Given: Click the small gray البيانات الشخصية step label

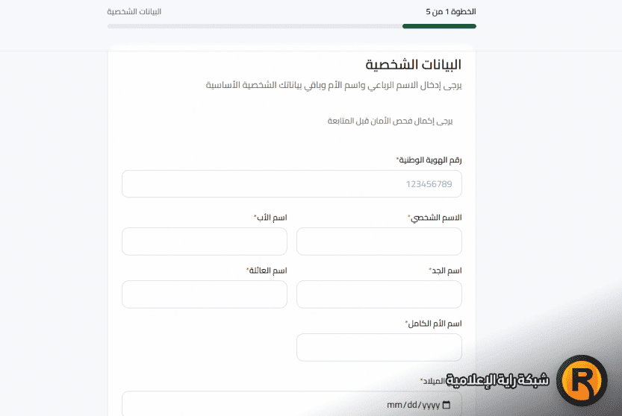Looking at the screenshot, I should click(x=134, y=12).
